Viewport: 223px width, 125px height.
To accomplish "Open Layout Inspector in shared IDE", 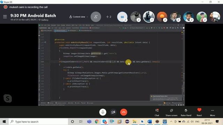I will coord(177,103).
